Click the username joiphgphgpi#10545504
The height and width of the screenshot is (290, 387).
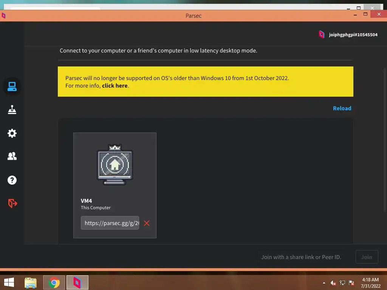(353, 35)
